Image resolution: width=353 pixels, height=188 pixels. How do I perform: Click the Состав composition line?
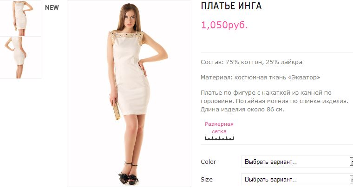point(251,62)
